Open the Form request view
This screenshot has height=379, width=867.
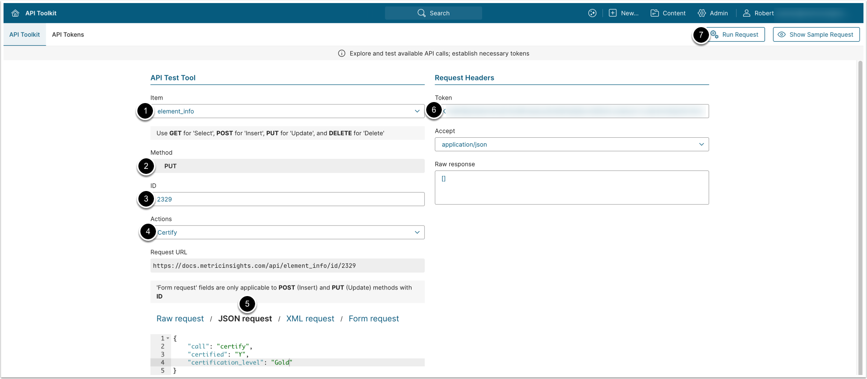(373, 319)
